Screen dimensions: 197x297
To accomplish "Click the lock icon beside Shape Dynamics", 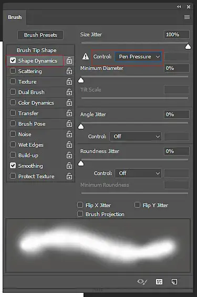I will (x=69, y=60).
